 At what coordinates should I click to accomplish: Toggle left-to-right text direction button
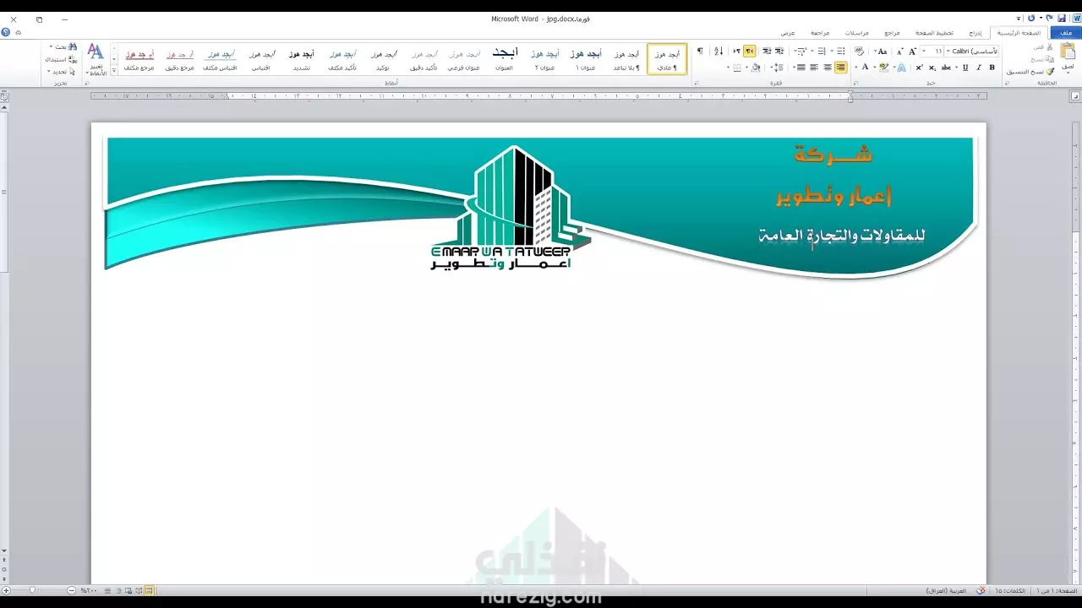click(x=736, y=52)
